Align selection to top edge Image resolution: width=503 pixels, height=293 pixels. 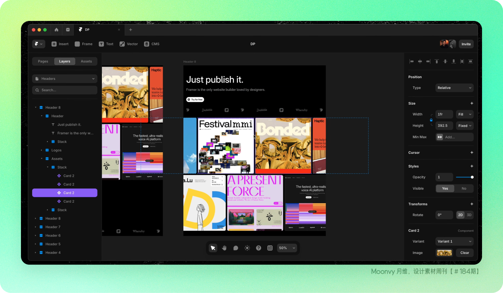click(437, 61)
